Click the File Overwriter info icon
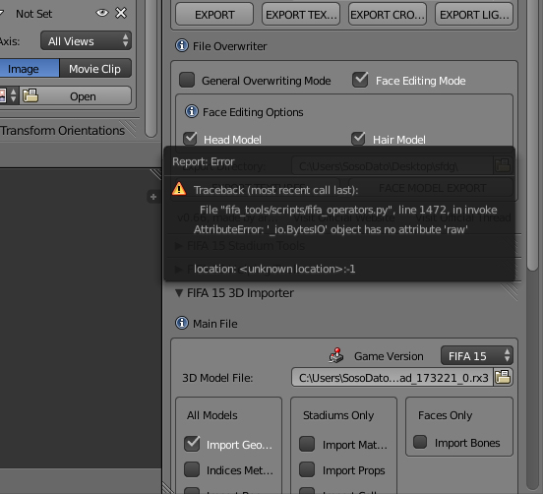 [182, 45]
